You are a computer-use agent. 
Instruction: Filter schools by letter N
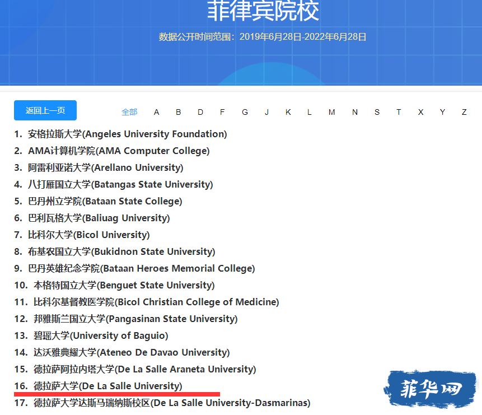355,112
